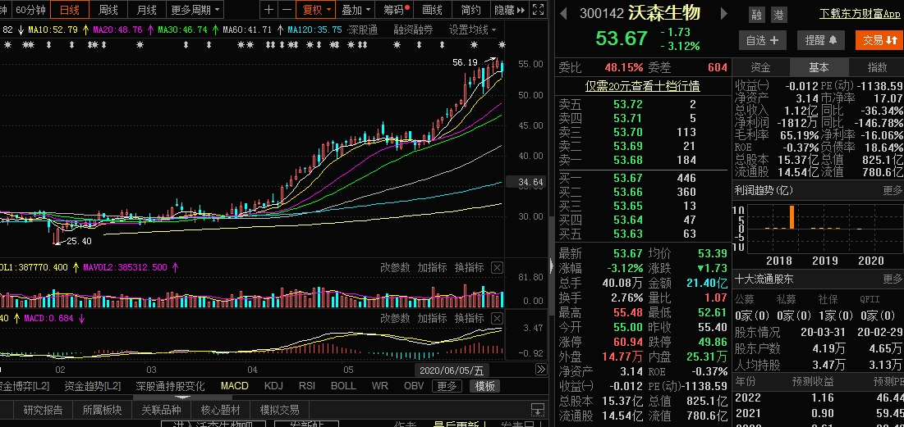Open the 设置均线 moving average dropdown
904x427 pixels.
(473, 30)
